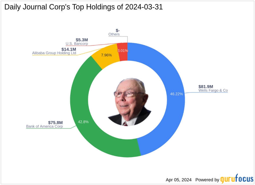Click the Bank of America Corp label
The image size is (255, 185).
coord(44,127)
